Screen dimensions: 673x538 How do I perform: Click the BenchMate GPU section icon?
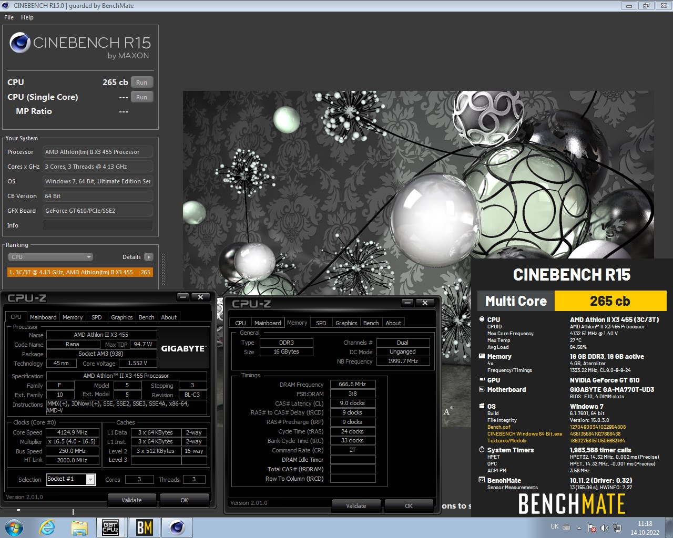[482, 380]
